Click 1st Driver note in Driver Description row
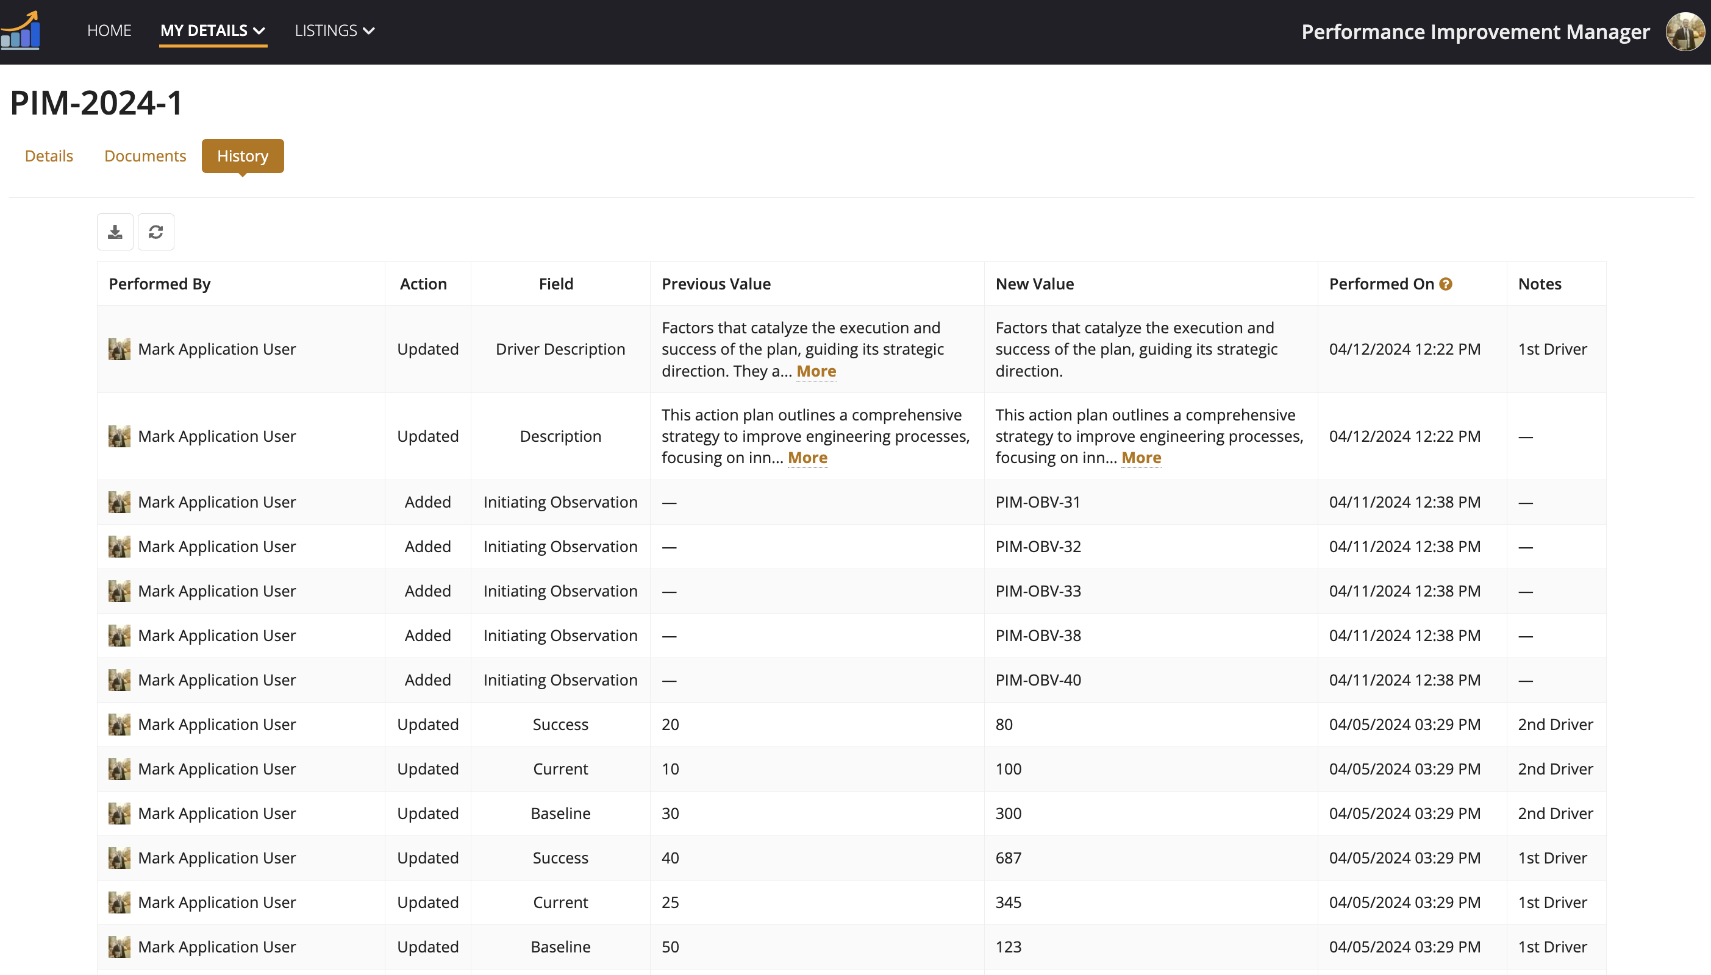The width and height of the screenshot is (1711, 975). coord(1552,349)
